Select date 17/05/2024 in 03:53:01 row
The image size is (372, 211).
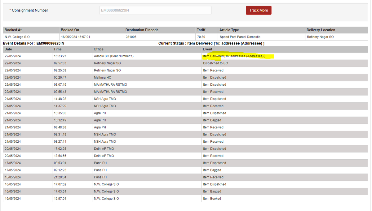click(x=28, y=163)
